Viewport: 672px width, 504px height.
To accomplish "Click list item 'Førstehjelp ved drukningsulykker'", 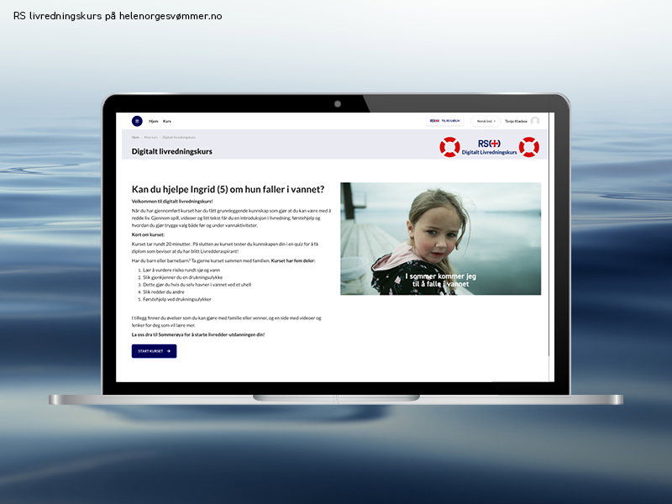I will click(x=177, y=299).
